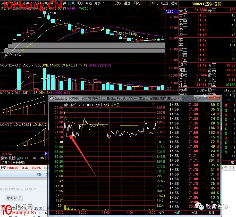Image resolution: width=236 pixels, height=217 pixels.
Task: Click the 叠加 overlay button
Action: [x=127, y=3]
